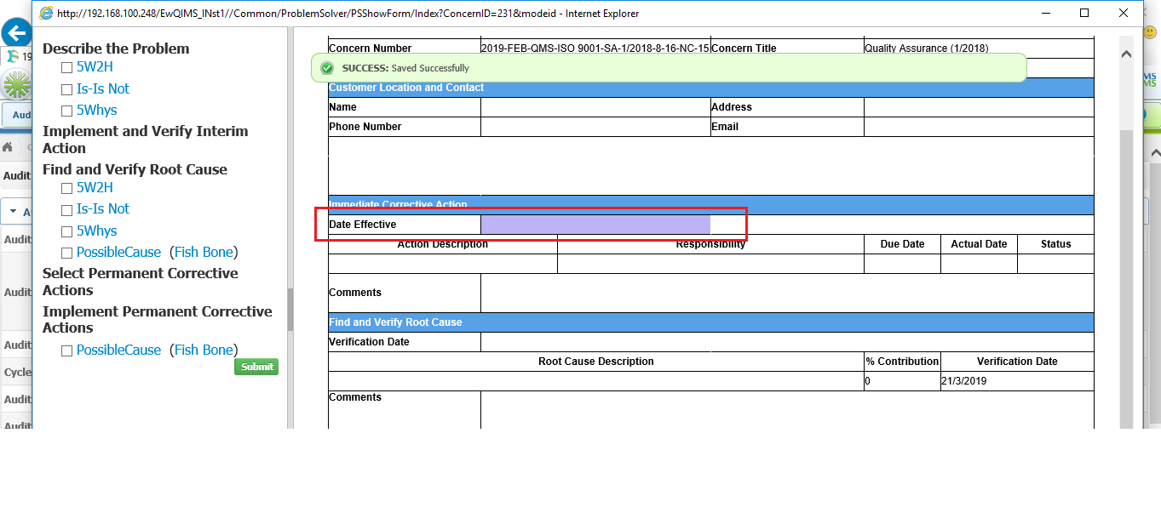
Task: Click the highlighted Date Effective input field
Action: 595,225
